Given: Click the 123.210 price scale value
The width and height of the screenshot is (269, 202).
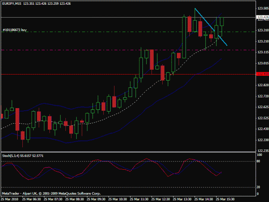Looking at the screenshot, I should (263, 41).
